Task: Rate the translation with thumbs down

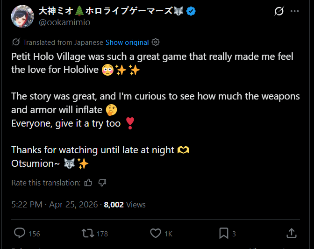Action: coord(102,183)
